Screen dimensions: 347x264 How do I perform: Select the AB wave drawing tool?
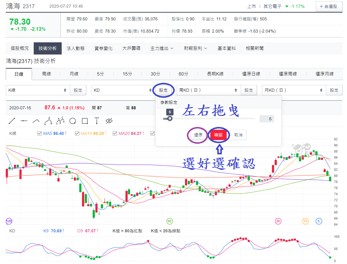tap(48, 121)
